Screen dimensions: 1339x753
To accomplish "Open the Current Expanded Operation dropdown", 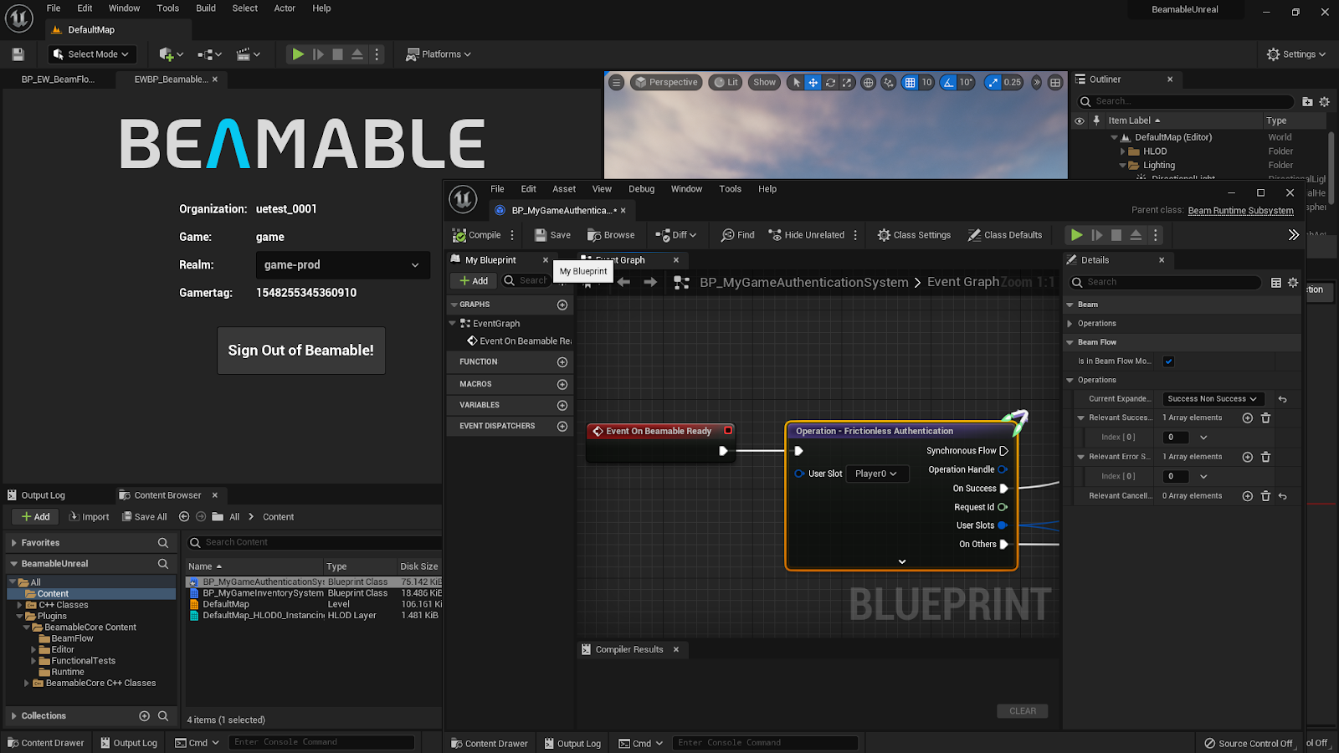I will [1212, 399].
